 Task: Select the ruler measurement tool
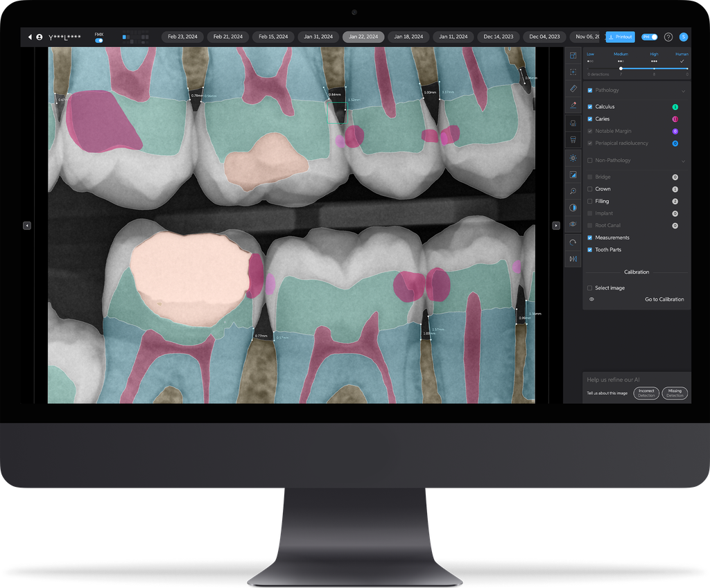point(573,89)
